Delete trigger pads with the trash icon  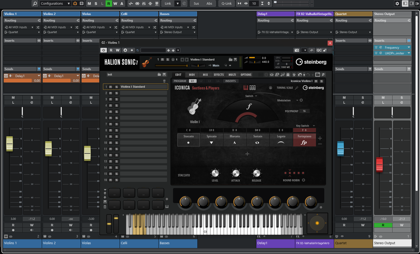click(105, 207)
